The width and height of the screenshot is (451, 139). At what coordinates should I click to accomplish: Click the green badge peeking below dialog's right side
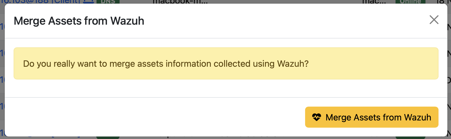(x=410, y=137)
